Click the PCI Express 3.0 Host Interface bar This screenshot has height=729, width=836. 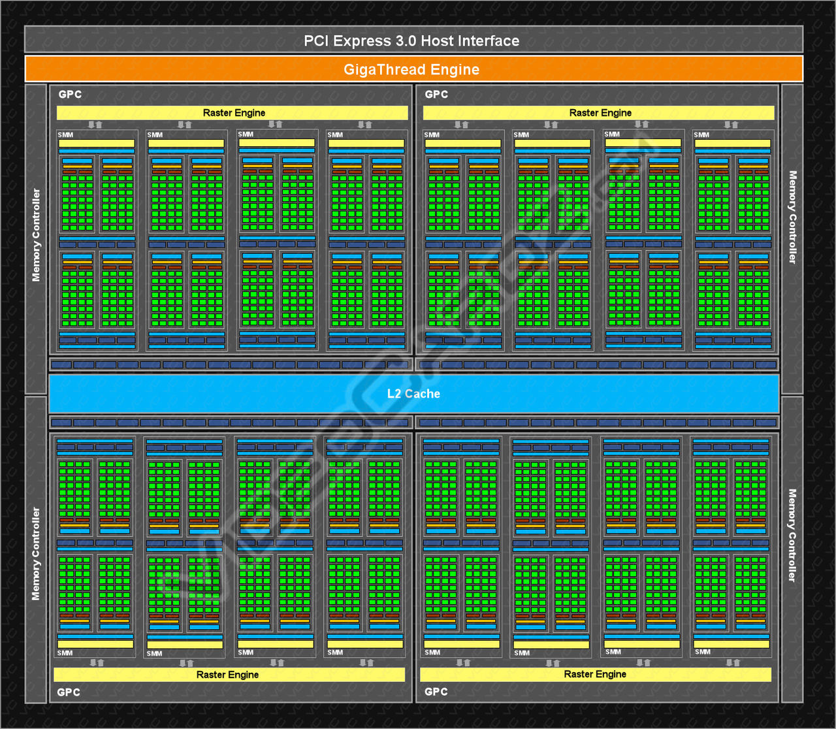[411, 40]
